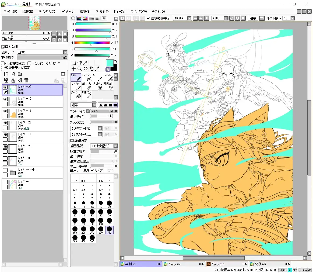Hide レイヤー17 using its eye icon

pos(5,99)
